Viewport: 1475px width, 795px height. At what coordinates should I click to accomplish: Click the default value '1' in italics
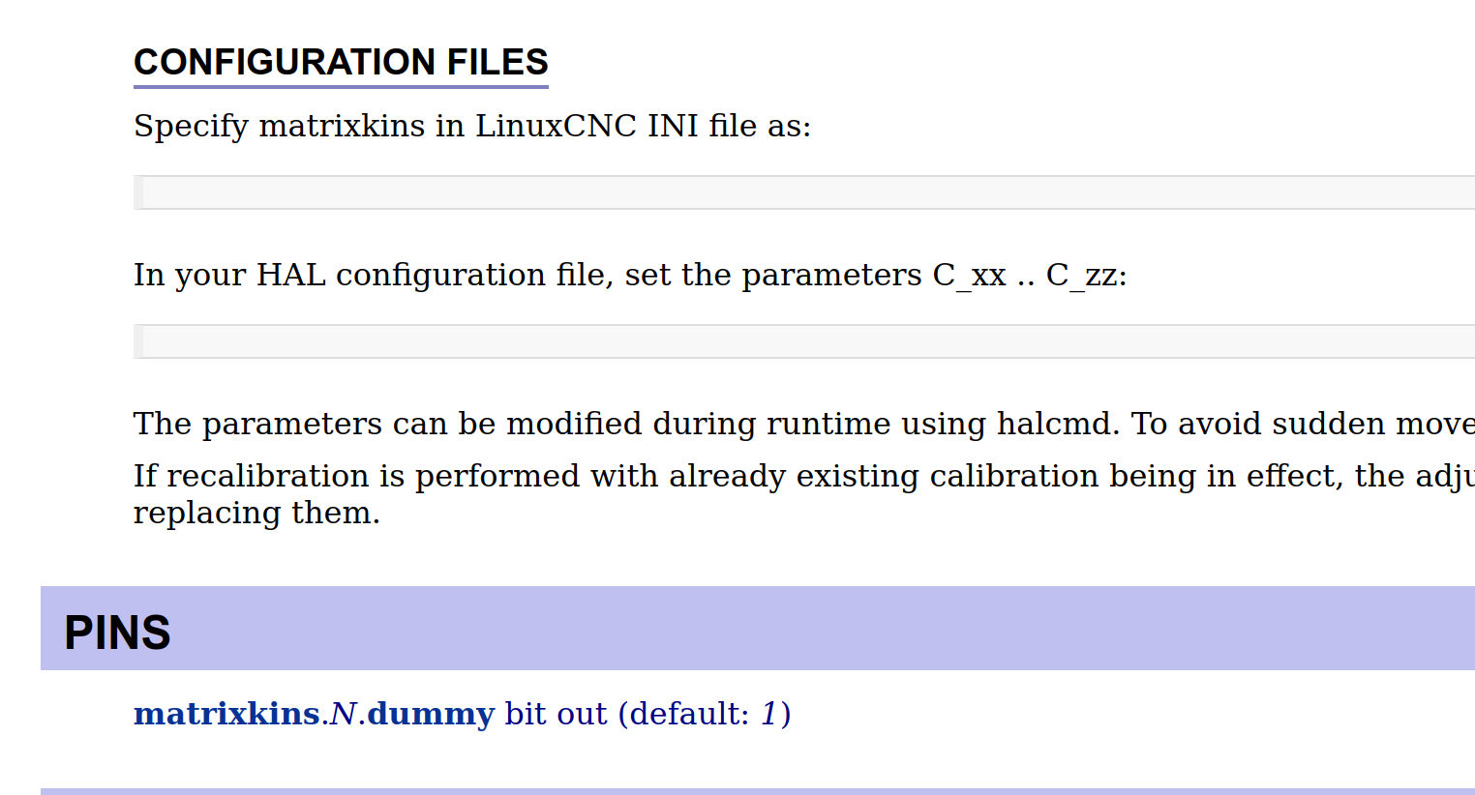point(768,714)
